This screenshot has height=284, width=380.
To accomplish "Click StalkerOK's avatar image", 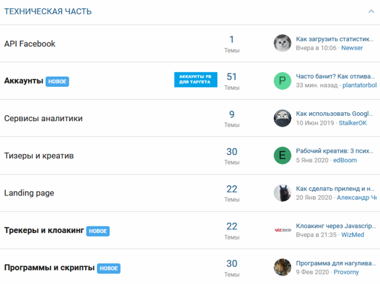I will [282, 118].
